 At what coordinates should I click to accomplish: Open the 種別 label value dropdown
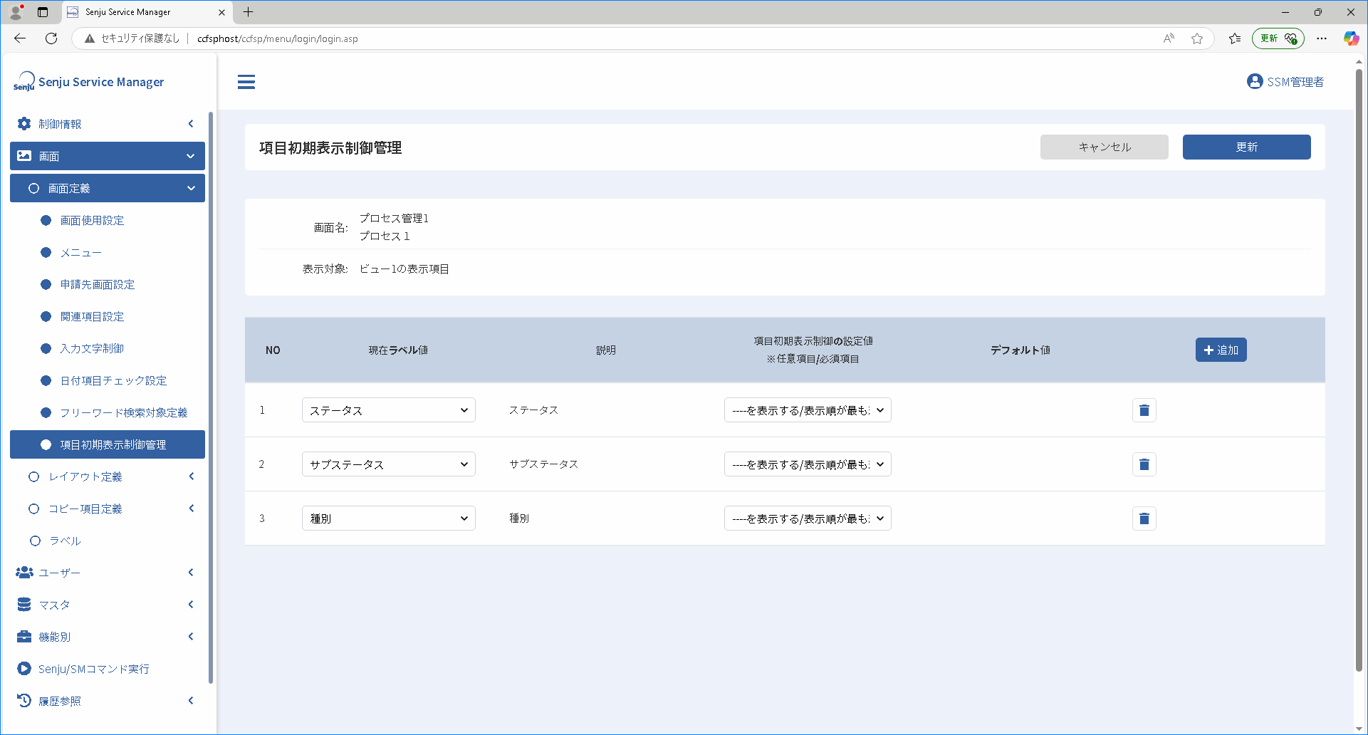coord(389,518)
